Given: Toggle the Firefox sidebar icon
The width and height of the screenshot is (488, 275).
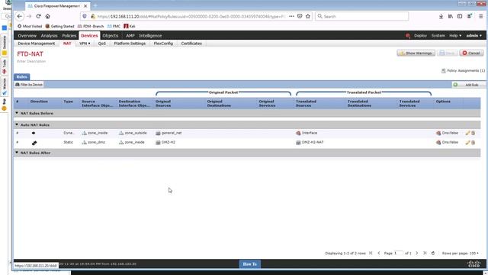Looking at the screenshot, I should coord(460,16).
